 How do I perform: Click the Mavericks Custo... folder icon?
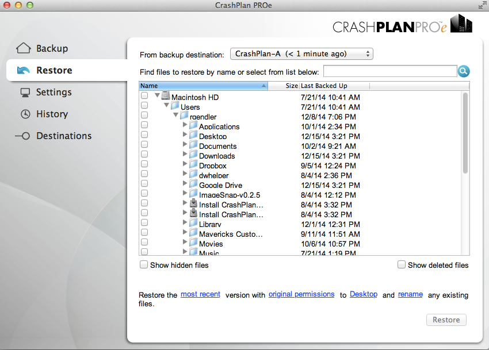tap(194, 233)
